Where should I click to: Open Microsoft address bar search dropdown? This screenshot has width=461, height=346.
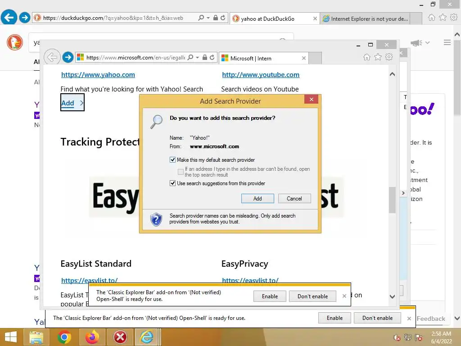tap(198, 57)
